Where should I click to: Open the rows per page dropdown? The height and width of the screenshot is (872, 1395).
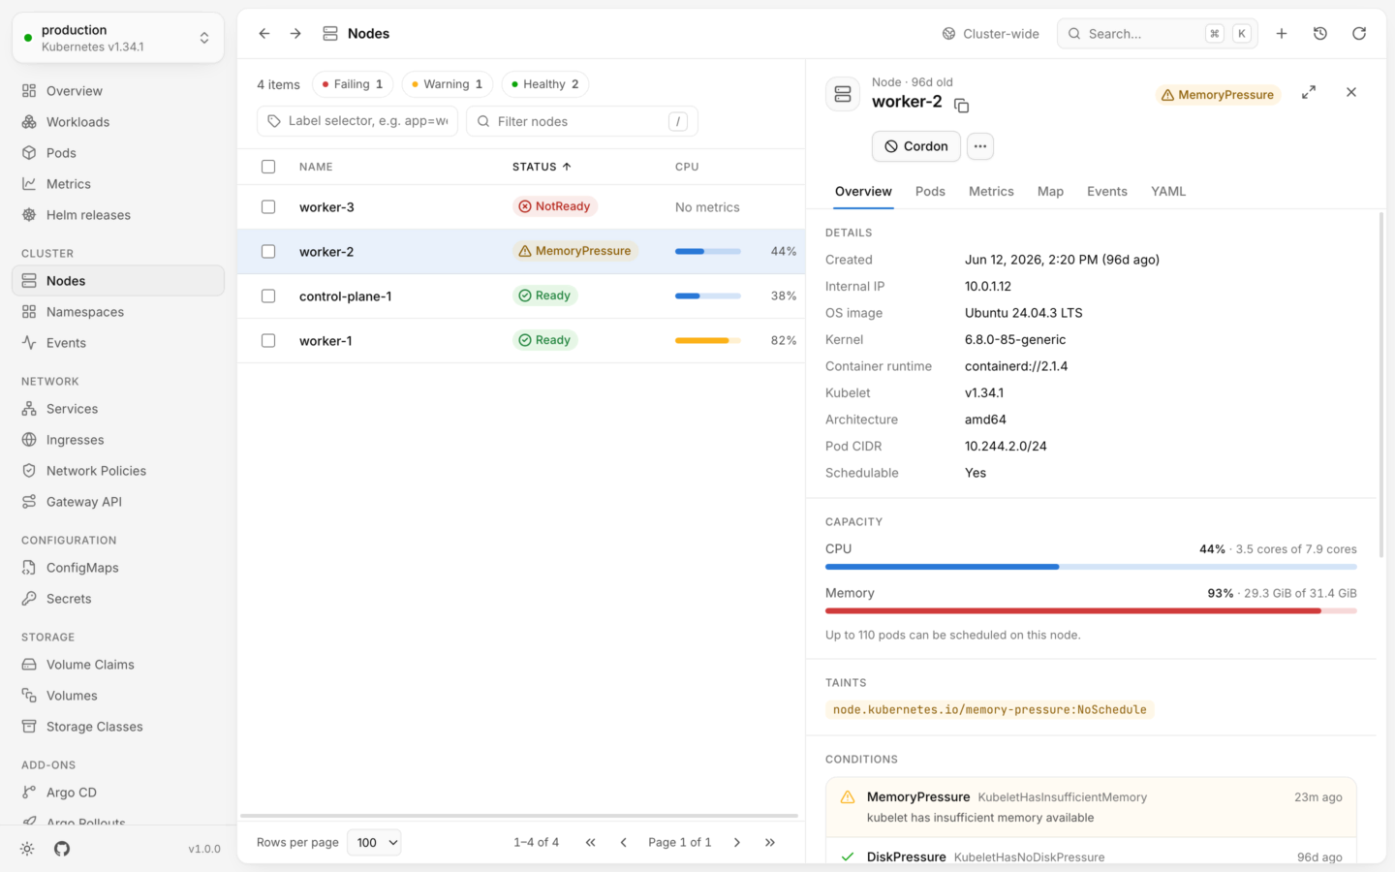[374, 842]
